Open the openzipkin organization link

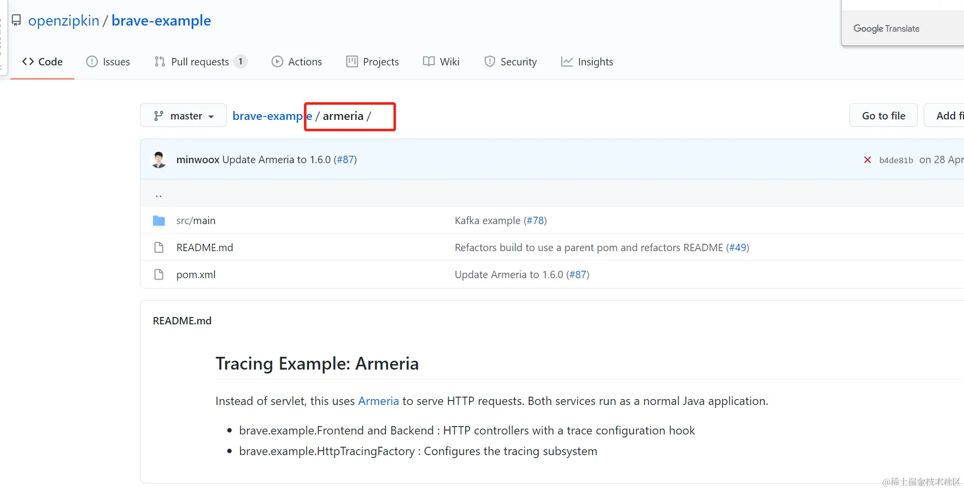pyautogui.click(x=64, y=21)
